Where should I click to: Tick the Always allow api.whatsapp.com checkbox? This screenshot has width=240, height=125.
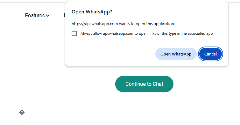pyautogui.click(x=74, y=33)
